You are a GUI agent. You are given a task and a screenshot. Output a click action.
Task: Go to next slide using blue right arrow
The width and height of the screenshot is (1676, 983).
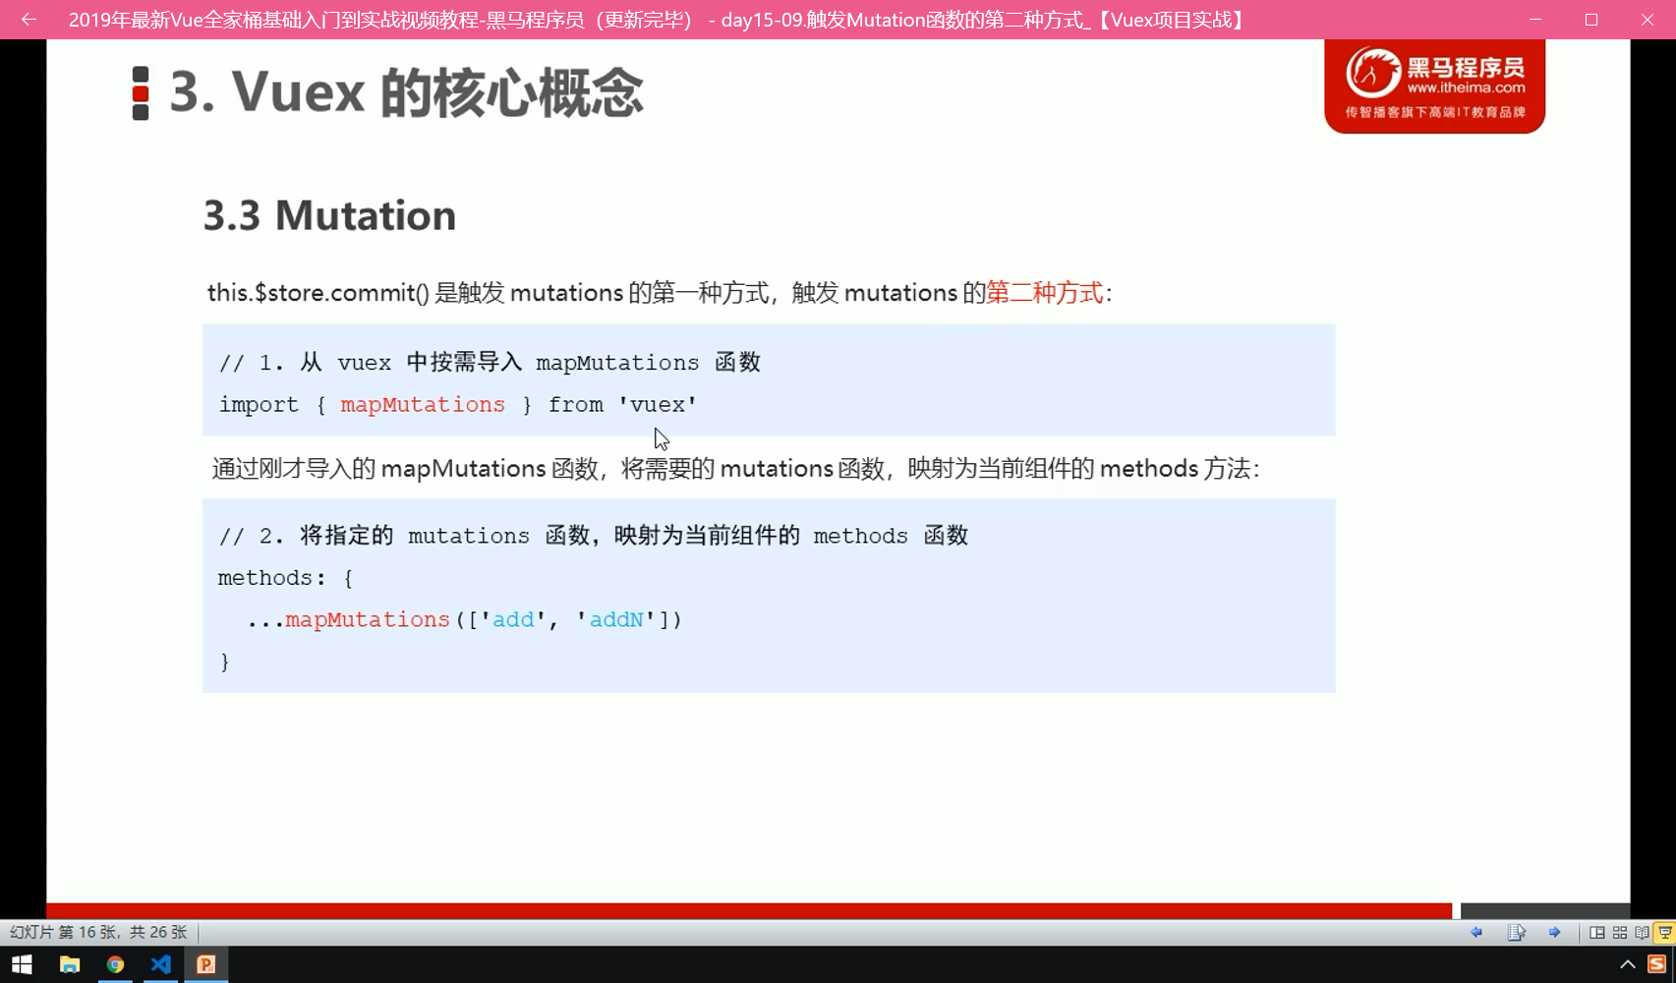click(1554, 932)
